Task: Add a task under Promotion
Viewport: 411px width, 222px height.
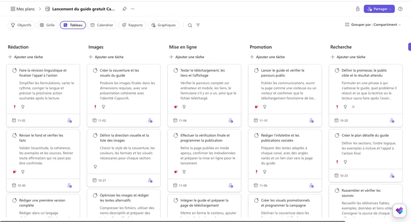Action: pyautogui.click(x=267, y=57)
